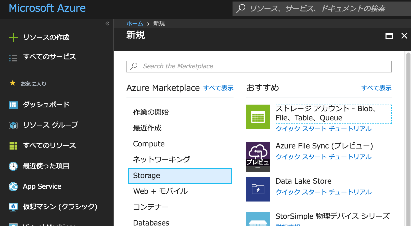Open すべてのサービス in sidebar
411x226 pixels.
[x=50, y=57]
